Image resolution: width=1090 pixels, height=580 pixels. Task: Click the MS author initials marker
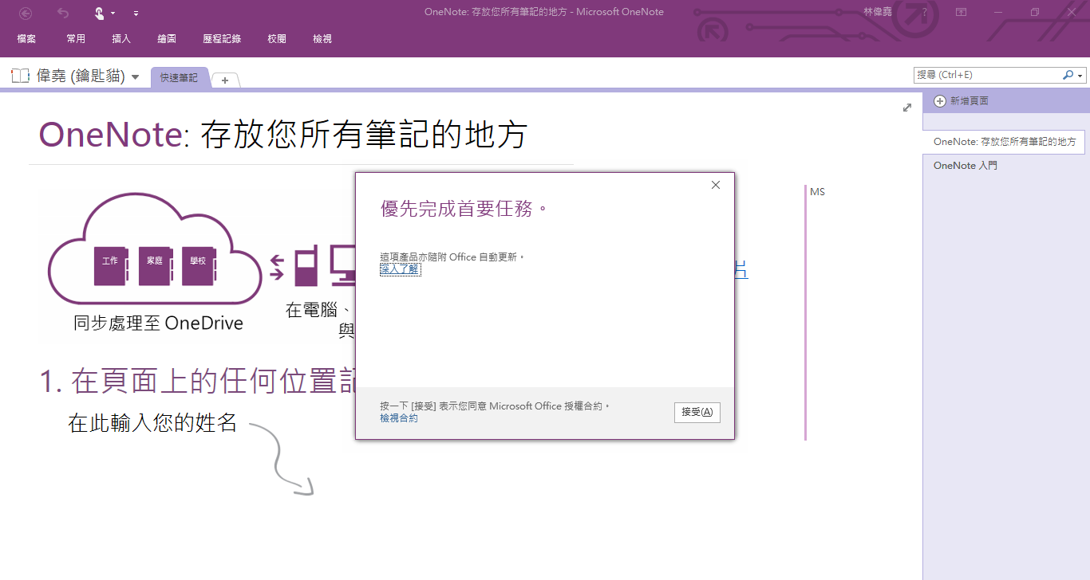point(817,192)
